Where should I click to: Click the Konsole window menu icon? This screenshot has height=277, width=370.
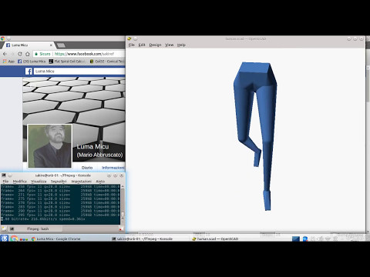pos(4,175)
